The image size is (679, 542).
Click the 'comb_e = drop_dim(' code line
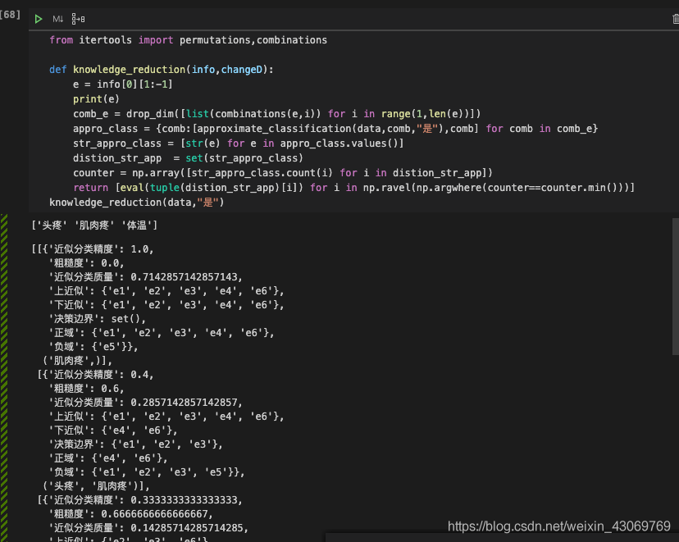click(x=276, y=114)
